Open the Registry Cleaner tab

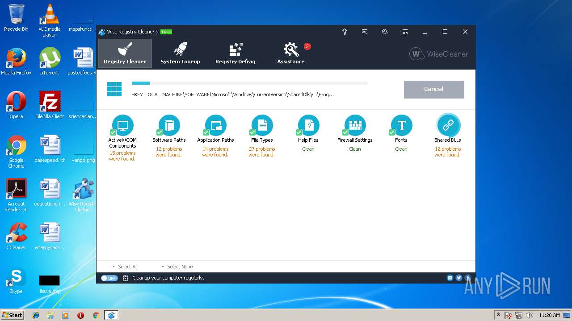coord(125,53)
